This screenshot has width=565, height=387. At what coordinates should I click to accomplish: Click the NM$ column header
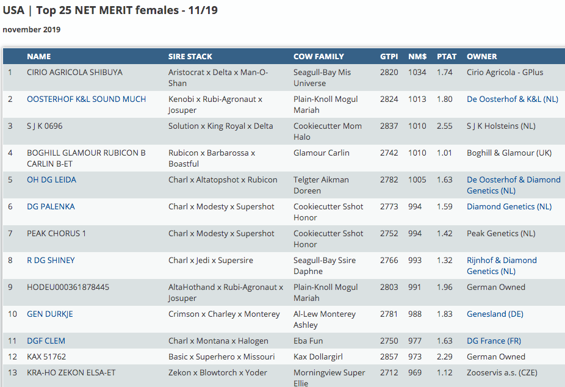417,56
